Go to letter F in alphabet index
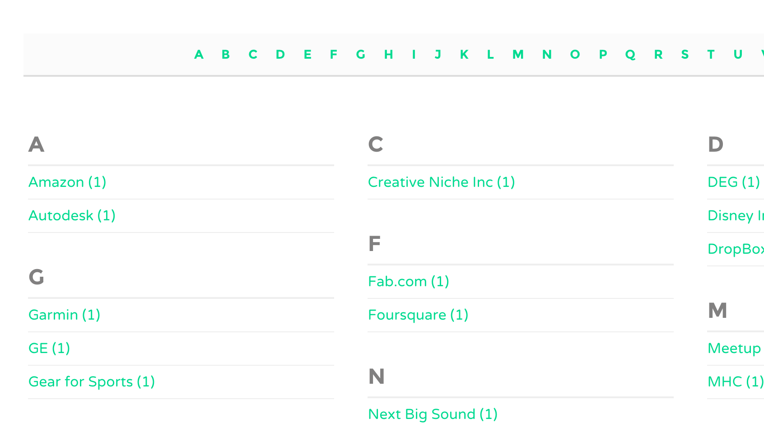 334,55
